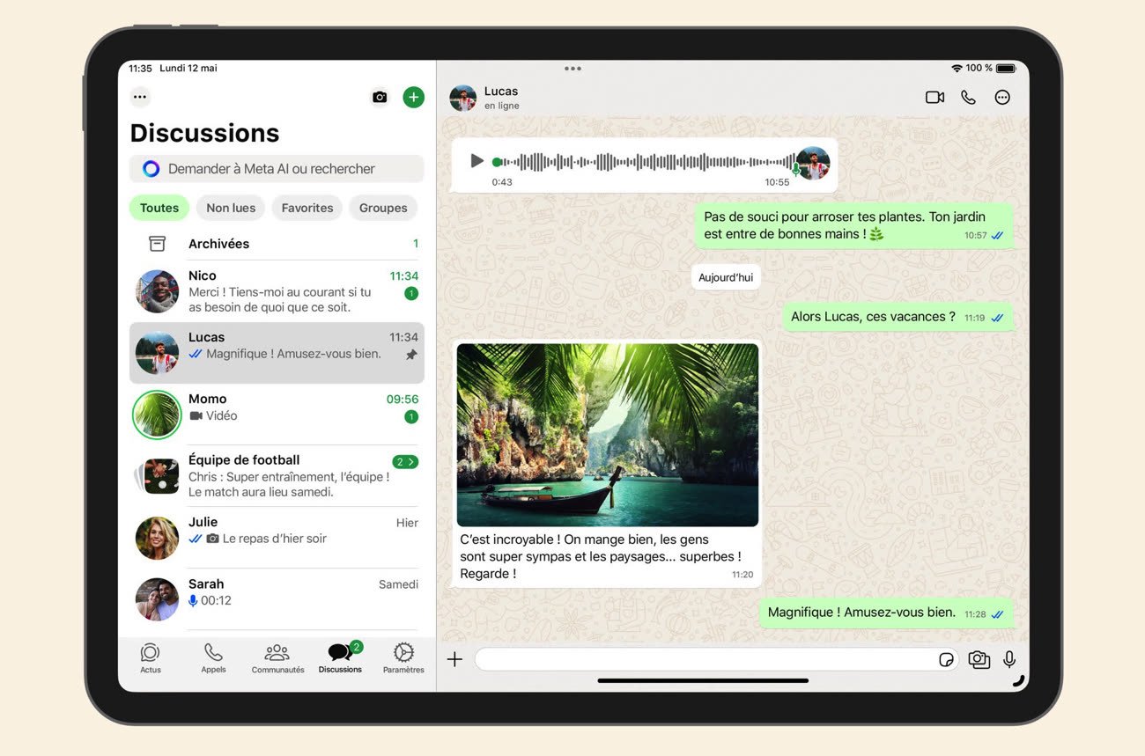This screenshot has height=756, width=1145.
Task: Click message "Magnifique ! Amusez-vous bien." bubble in conversation
Action: [x=887, y=613]
